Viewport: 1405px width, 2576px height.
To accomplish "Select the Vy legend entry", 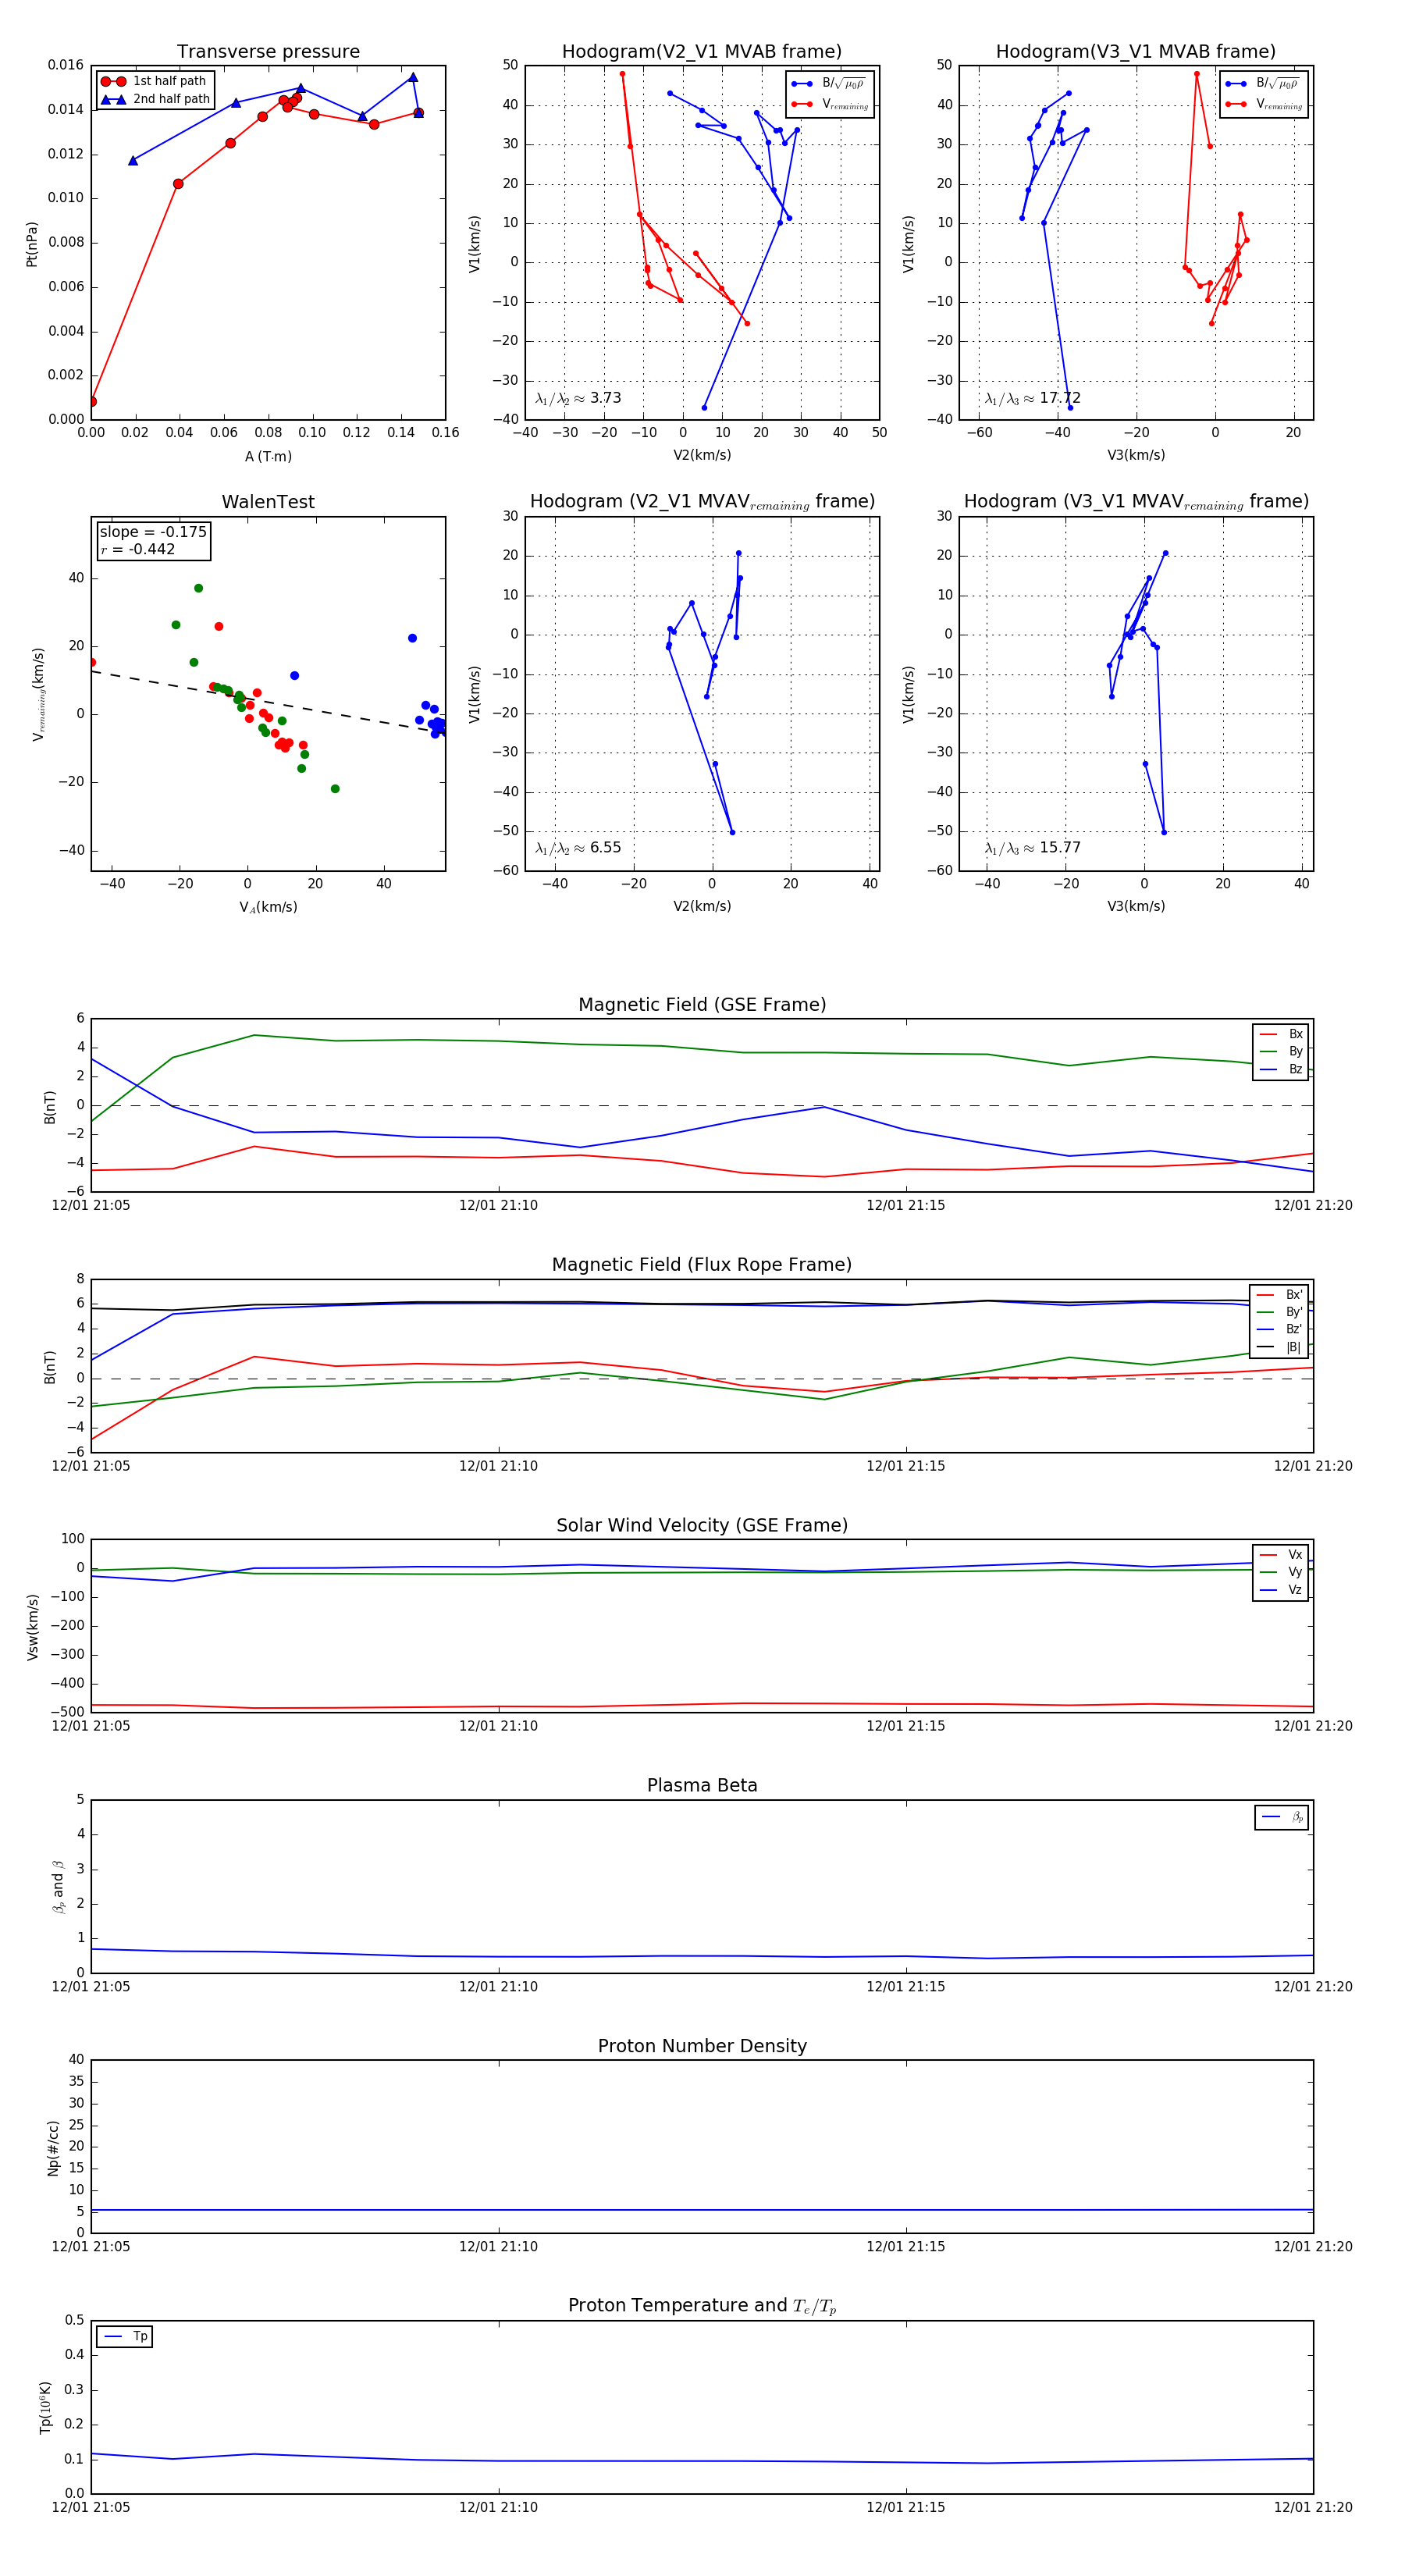I will point(1281,1573).
